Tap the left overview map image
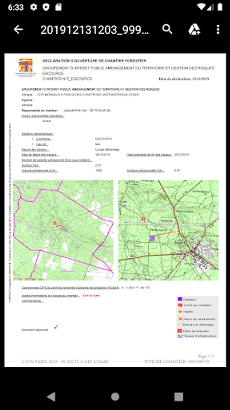This screenshot has width=230, height=410. (x=63, y=230)
